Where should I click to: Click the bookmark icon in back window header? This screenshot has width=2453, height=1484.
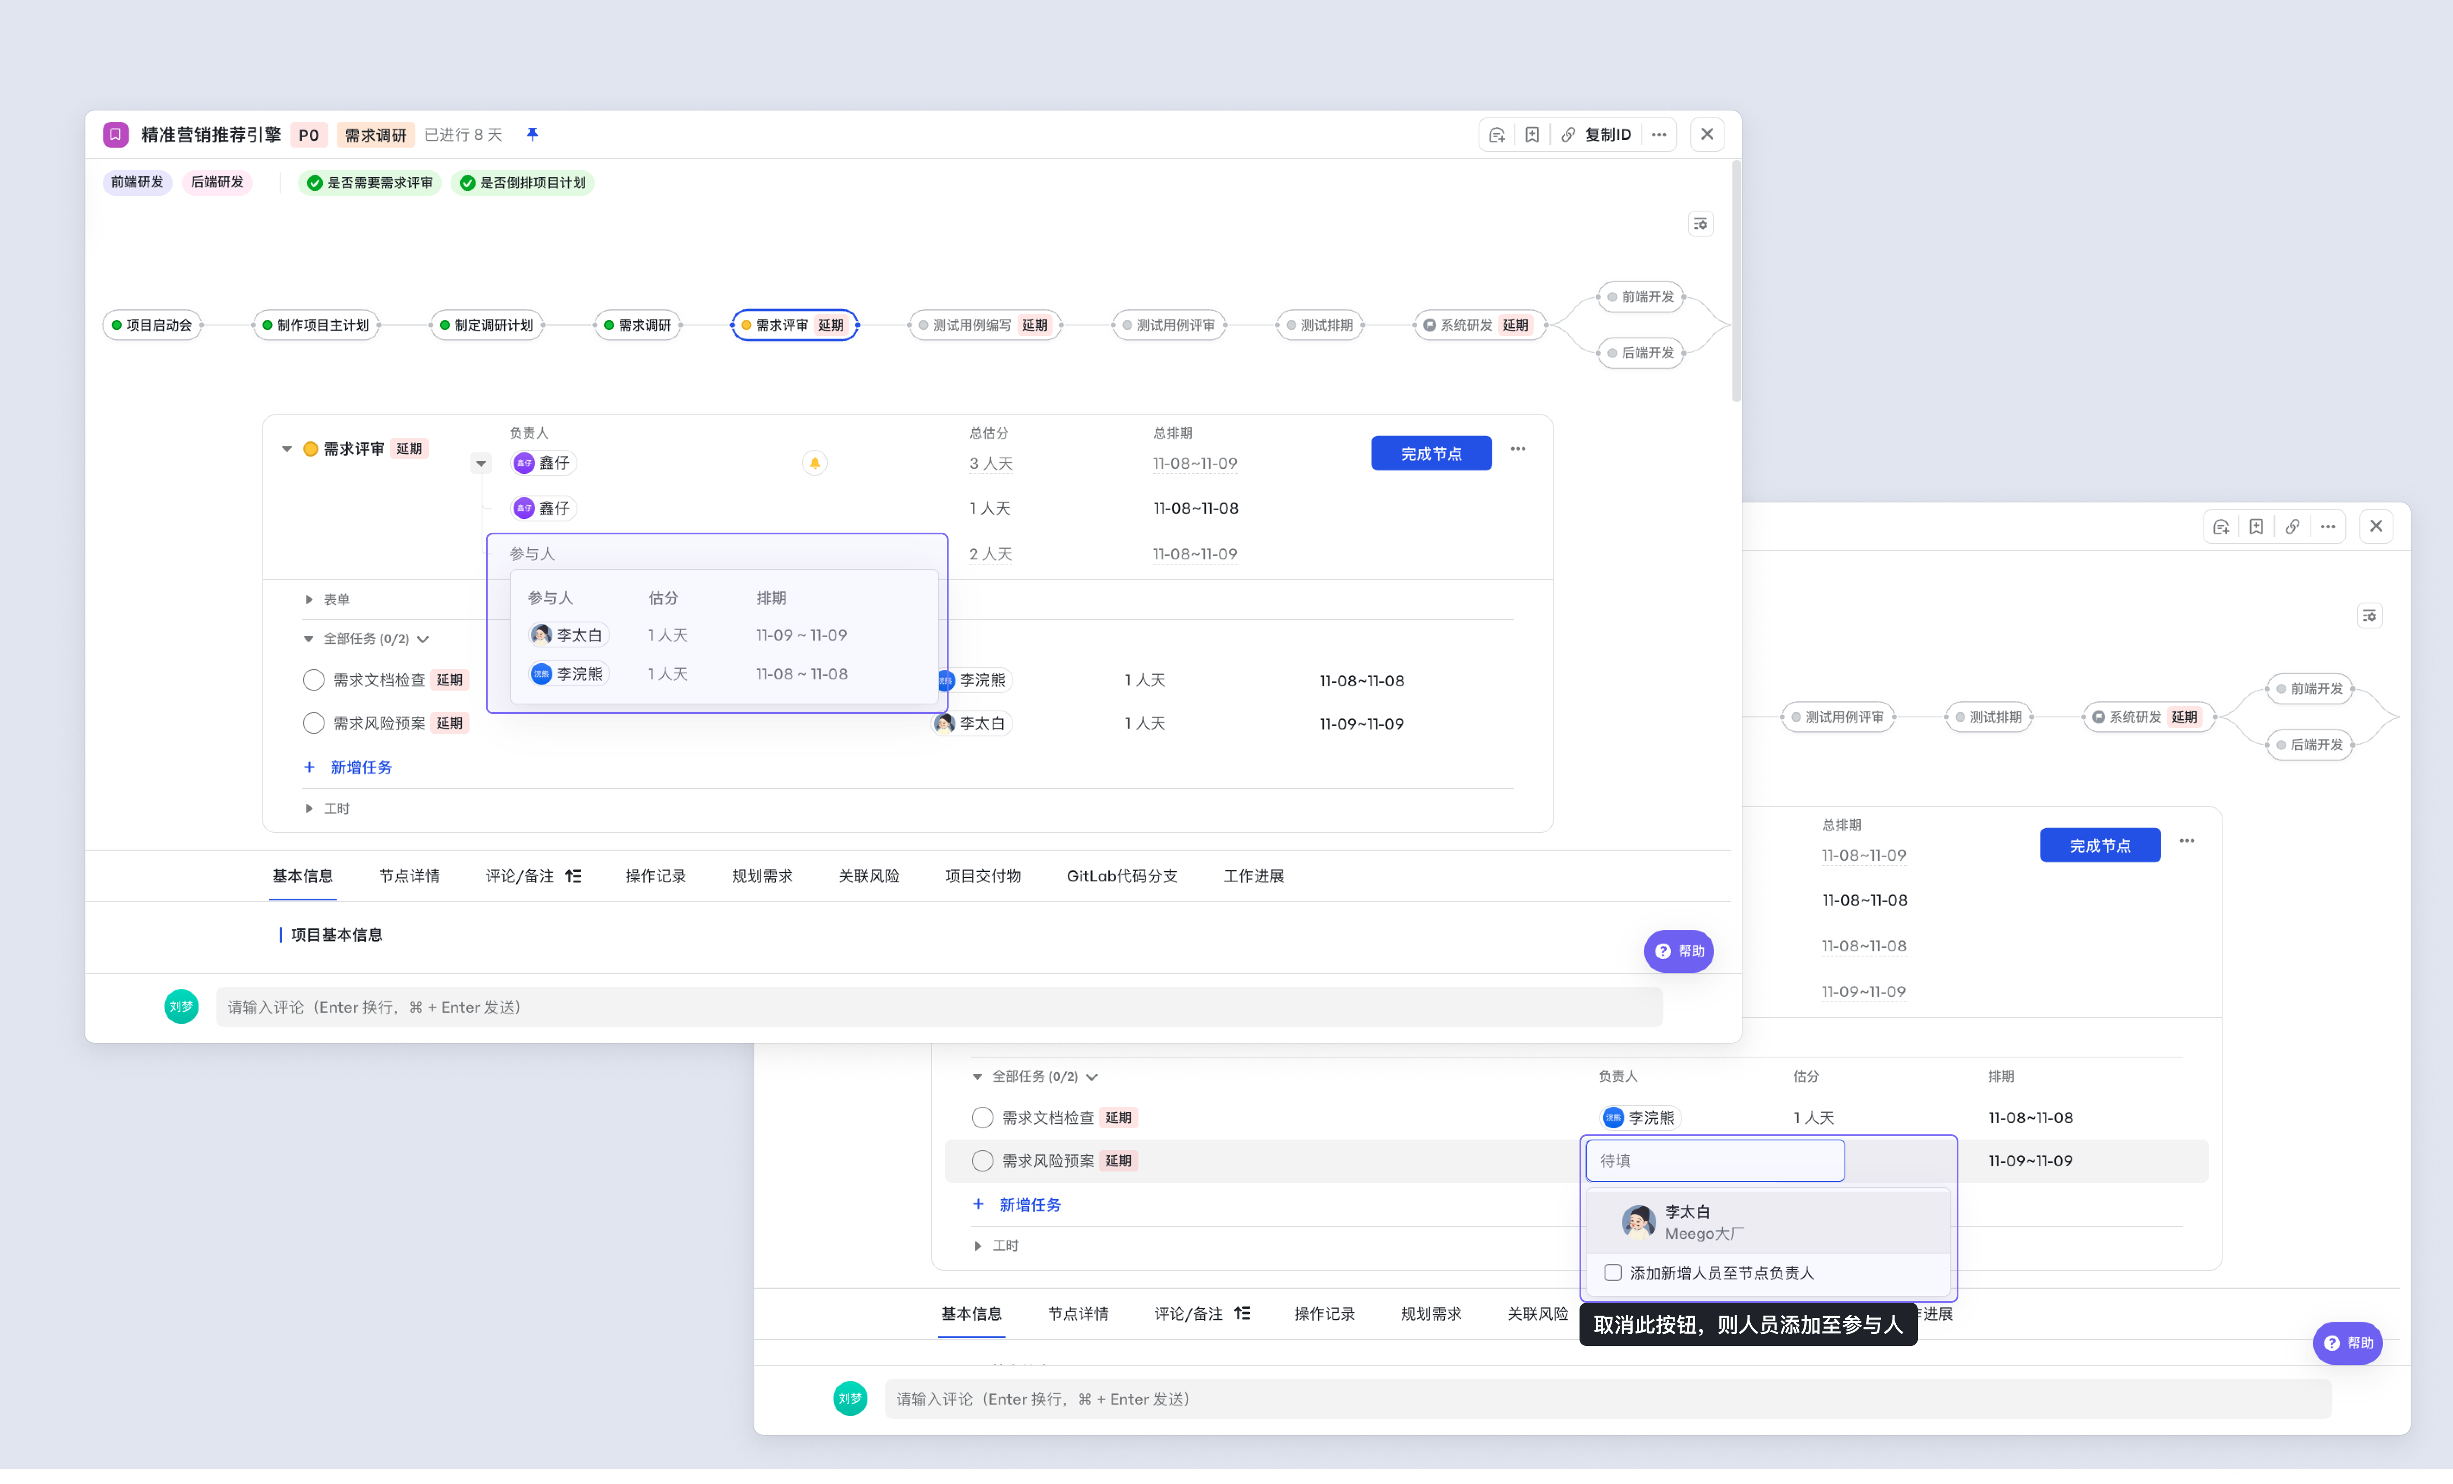(x=2257, y=527)
